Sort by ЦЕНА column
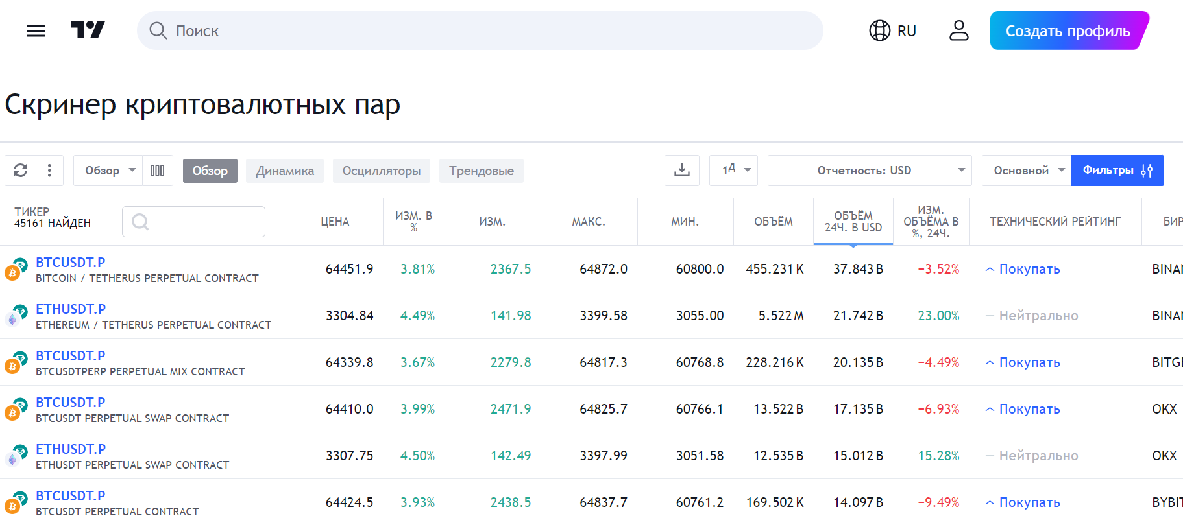This screenshot has width=1183, height=518. coord(335,222)
